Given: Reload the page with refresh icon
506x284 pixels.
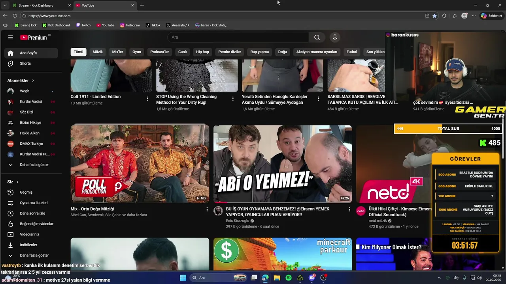Looking at the screenshot, I should click(15, 16).
